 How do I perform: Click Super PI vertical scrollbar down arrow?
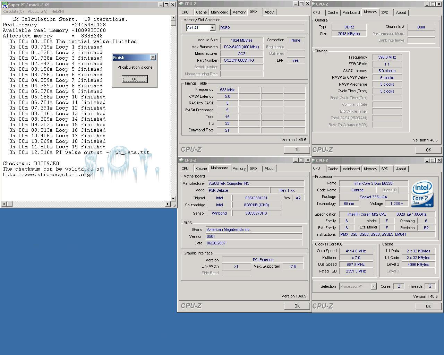coord(173,198)
